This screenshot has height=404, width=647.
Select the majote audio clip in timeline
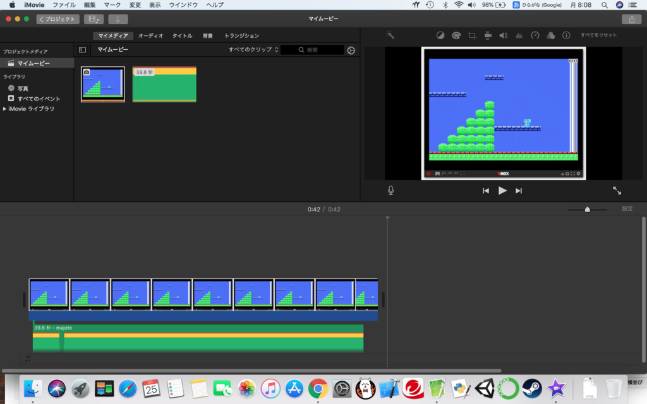point(198,338)
